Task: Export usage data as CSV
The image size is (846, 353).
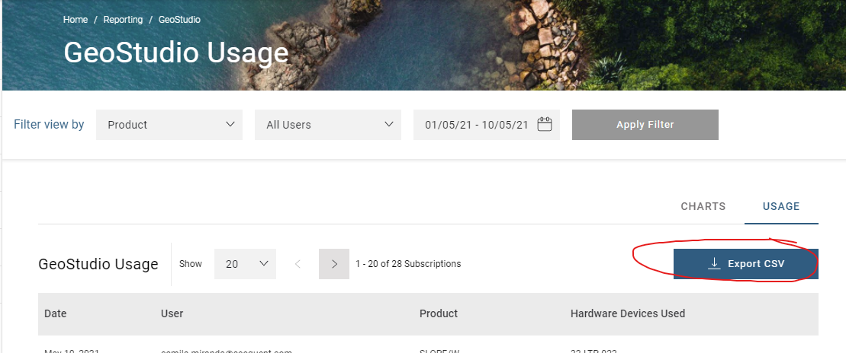Action: point(745,264)
